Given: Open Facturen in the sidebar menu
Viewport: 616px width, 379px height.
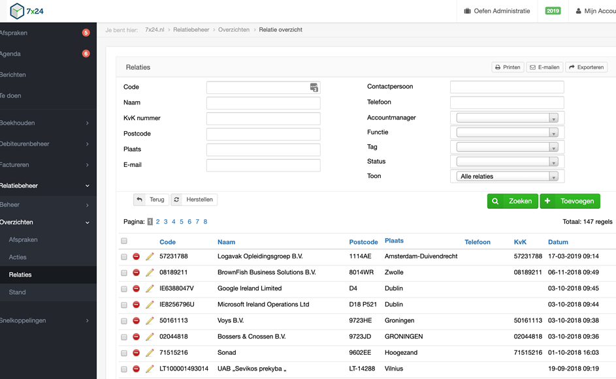Looking at the screenshot, I should pyautogui.click(x=44, y=164).
